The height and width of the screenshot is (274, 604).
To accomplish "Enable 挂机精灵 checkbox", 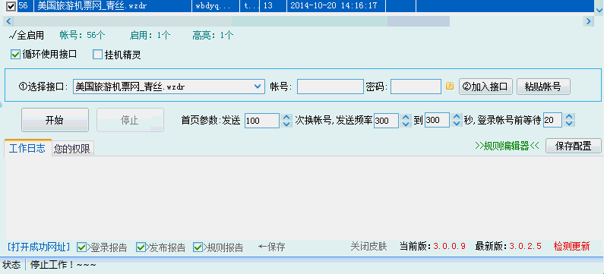I will click(97, 55).
